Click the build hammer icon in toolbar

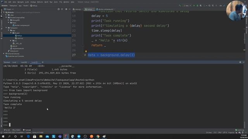click(180, 5)
